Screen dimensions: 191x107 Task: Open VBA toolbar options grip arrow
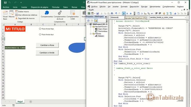[x=134, y=13]
